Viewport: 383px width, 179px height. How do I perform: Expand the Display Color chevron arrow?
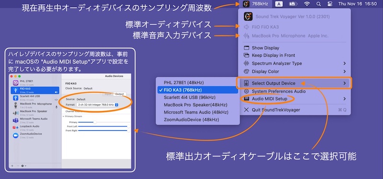point(344,71)
